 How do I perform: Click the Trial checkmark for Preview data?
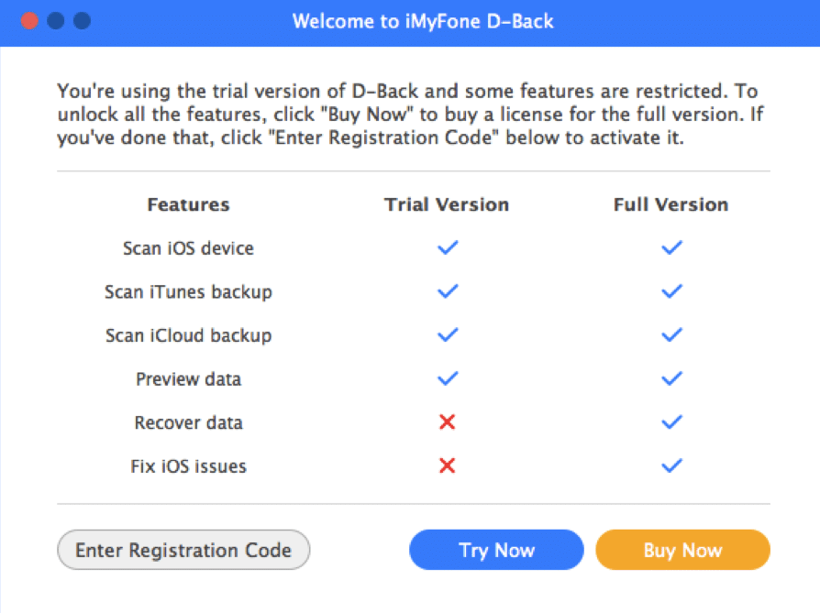[448, 378]
